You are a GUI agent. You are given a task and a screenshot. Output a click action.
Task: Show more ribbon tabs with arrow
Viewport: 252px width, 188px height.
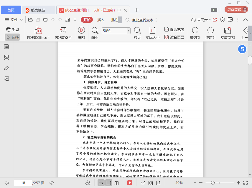click(120, 20)
